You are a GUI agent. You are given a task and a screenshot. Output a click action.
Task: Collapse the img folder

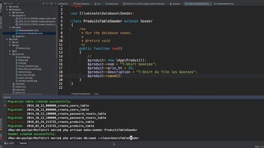pos(10,45)
